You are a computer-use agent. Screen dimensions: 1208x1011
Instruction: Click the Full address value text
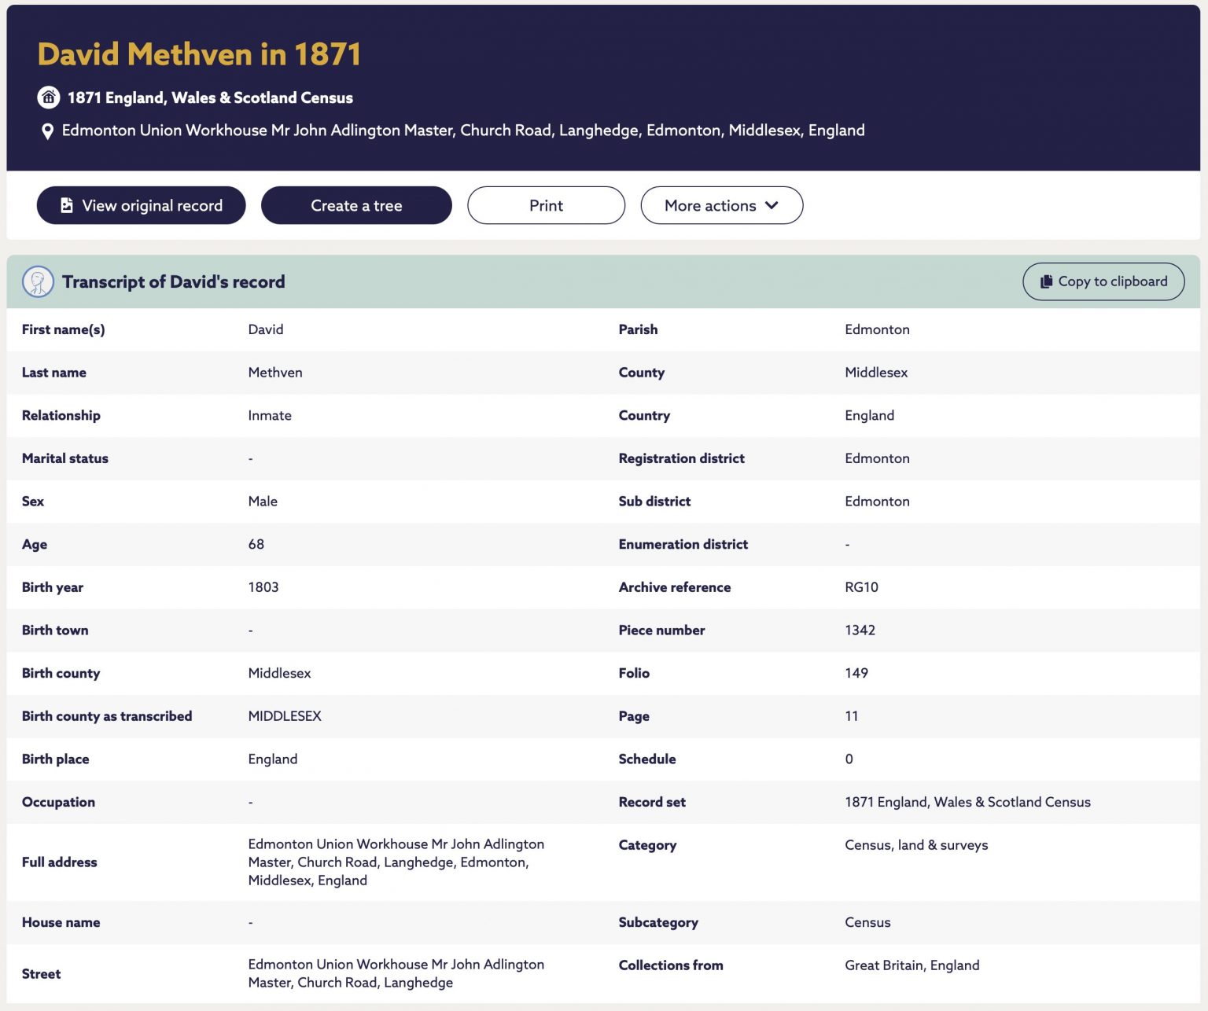point(396,862)
